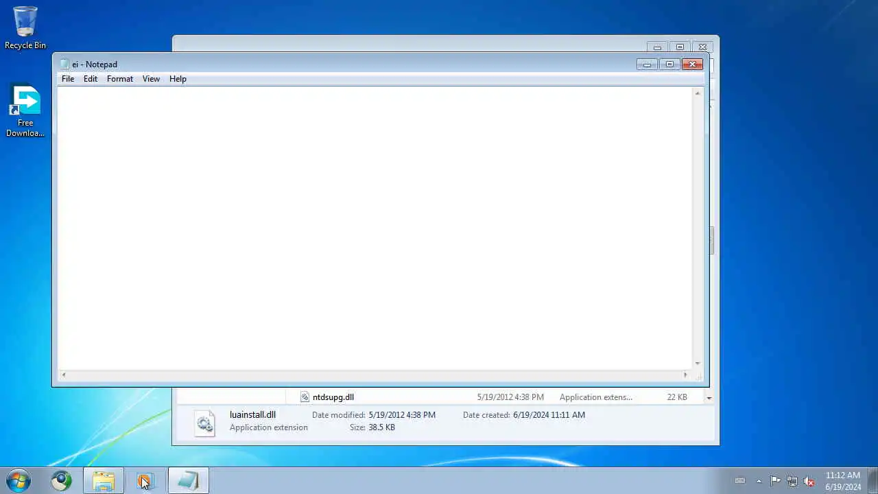
Task: Click the ntdsupg.dll file icon
Action: 305,397
